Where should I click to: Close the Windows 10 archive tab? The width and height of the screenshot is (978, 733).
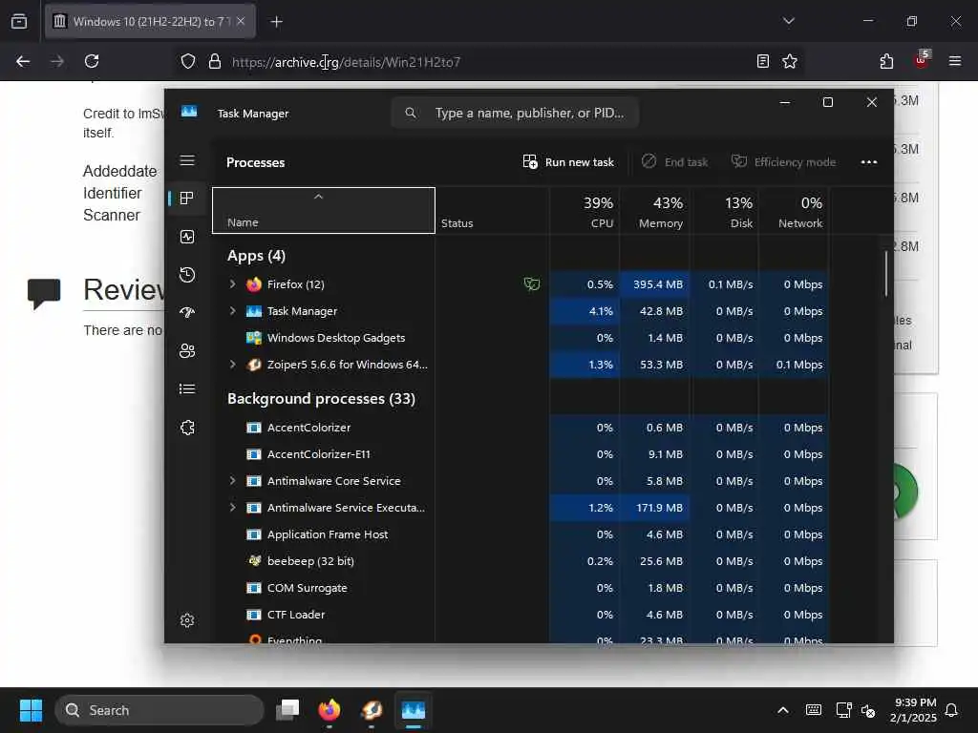click(x=241, y=21)
